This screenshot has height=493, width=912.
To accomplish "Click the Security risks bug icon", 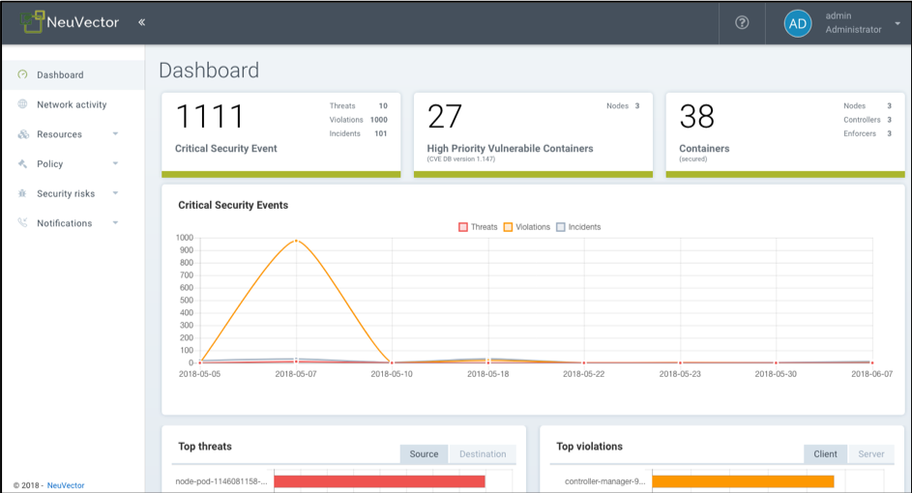I will pyautogui.click(x=22, y=193).
